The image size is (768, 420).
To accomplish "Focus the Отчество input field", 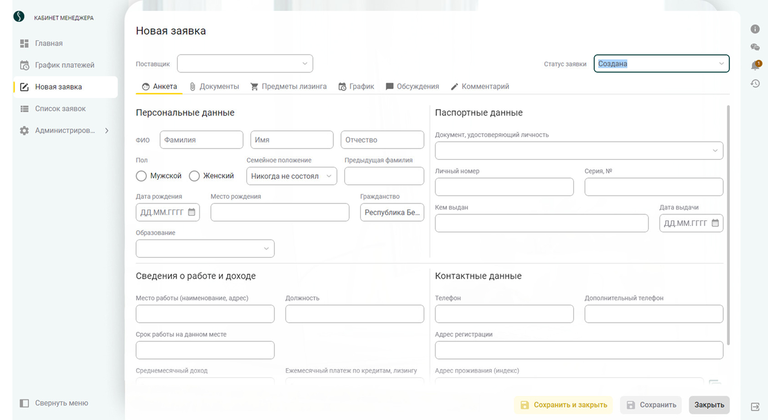I will coord(382,140).
